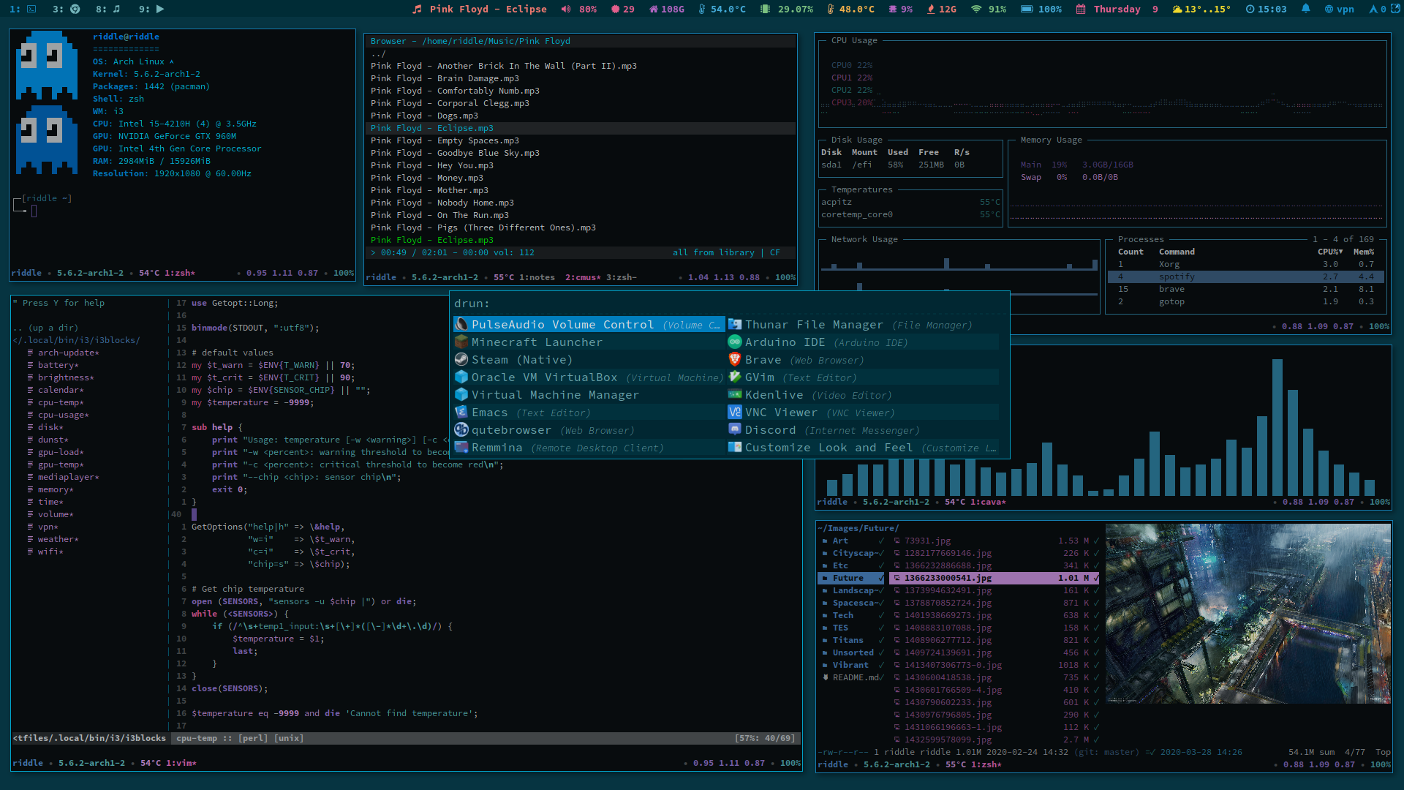The height and width of the screenshot is (790, 1404).
Task: Click the Brave browser icon in launcher
Action: (735, 360)
